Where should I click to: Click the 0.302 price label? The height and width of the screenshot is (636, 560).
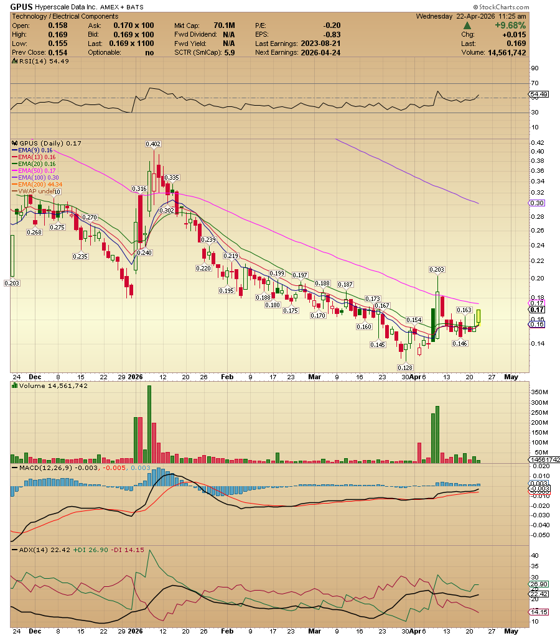167,211
